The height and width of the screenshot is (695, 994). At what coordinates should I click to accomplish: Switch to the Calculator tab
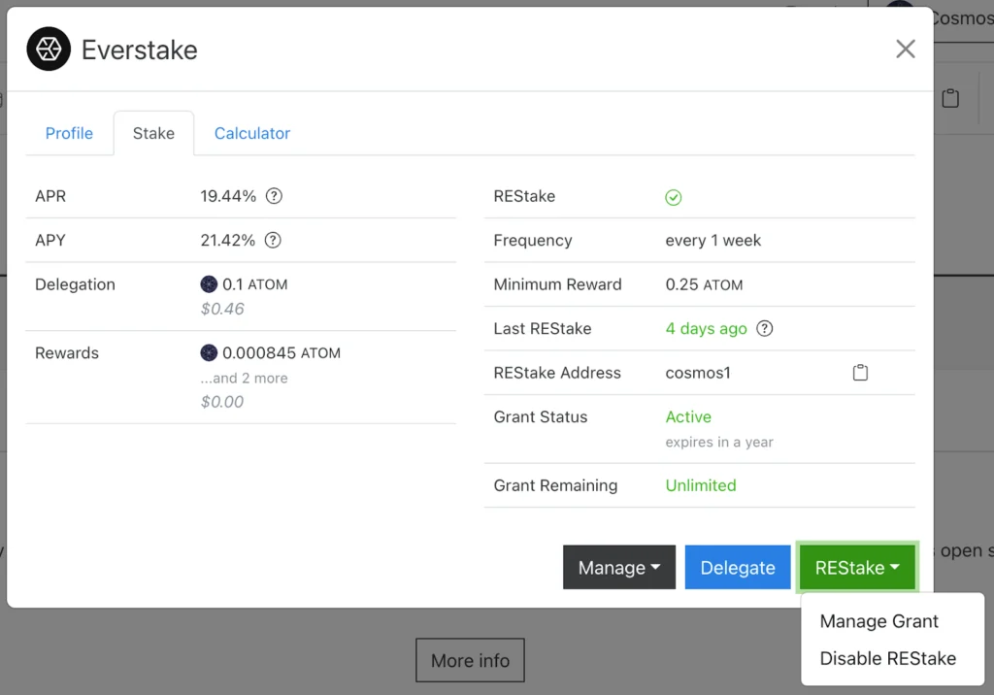(x=252, y=133)
